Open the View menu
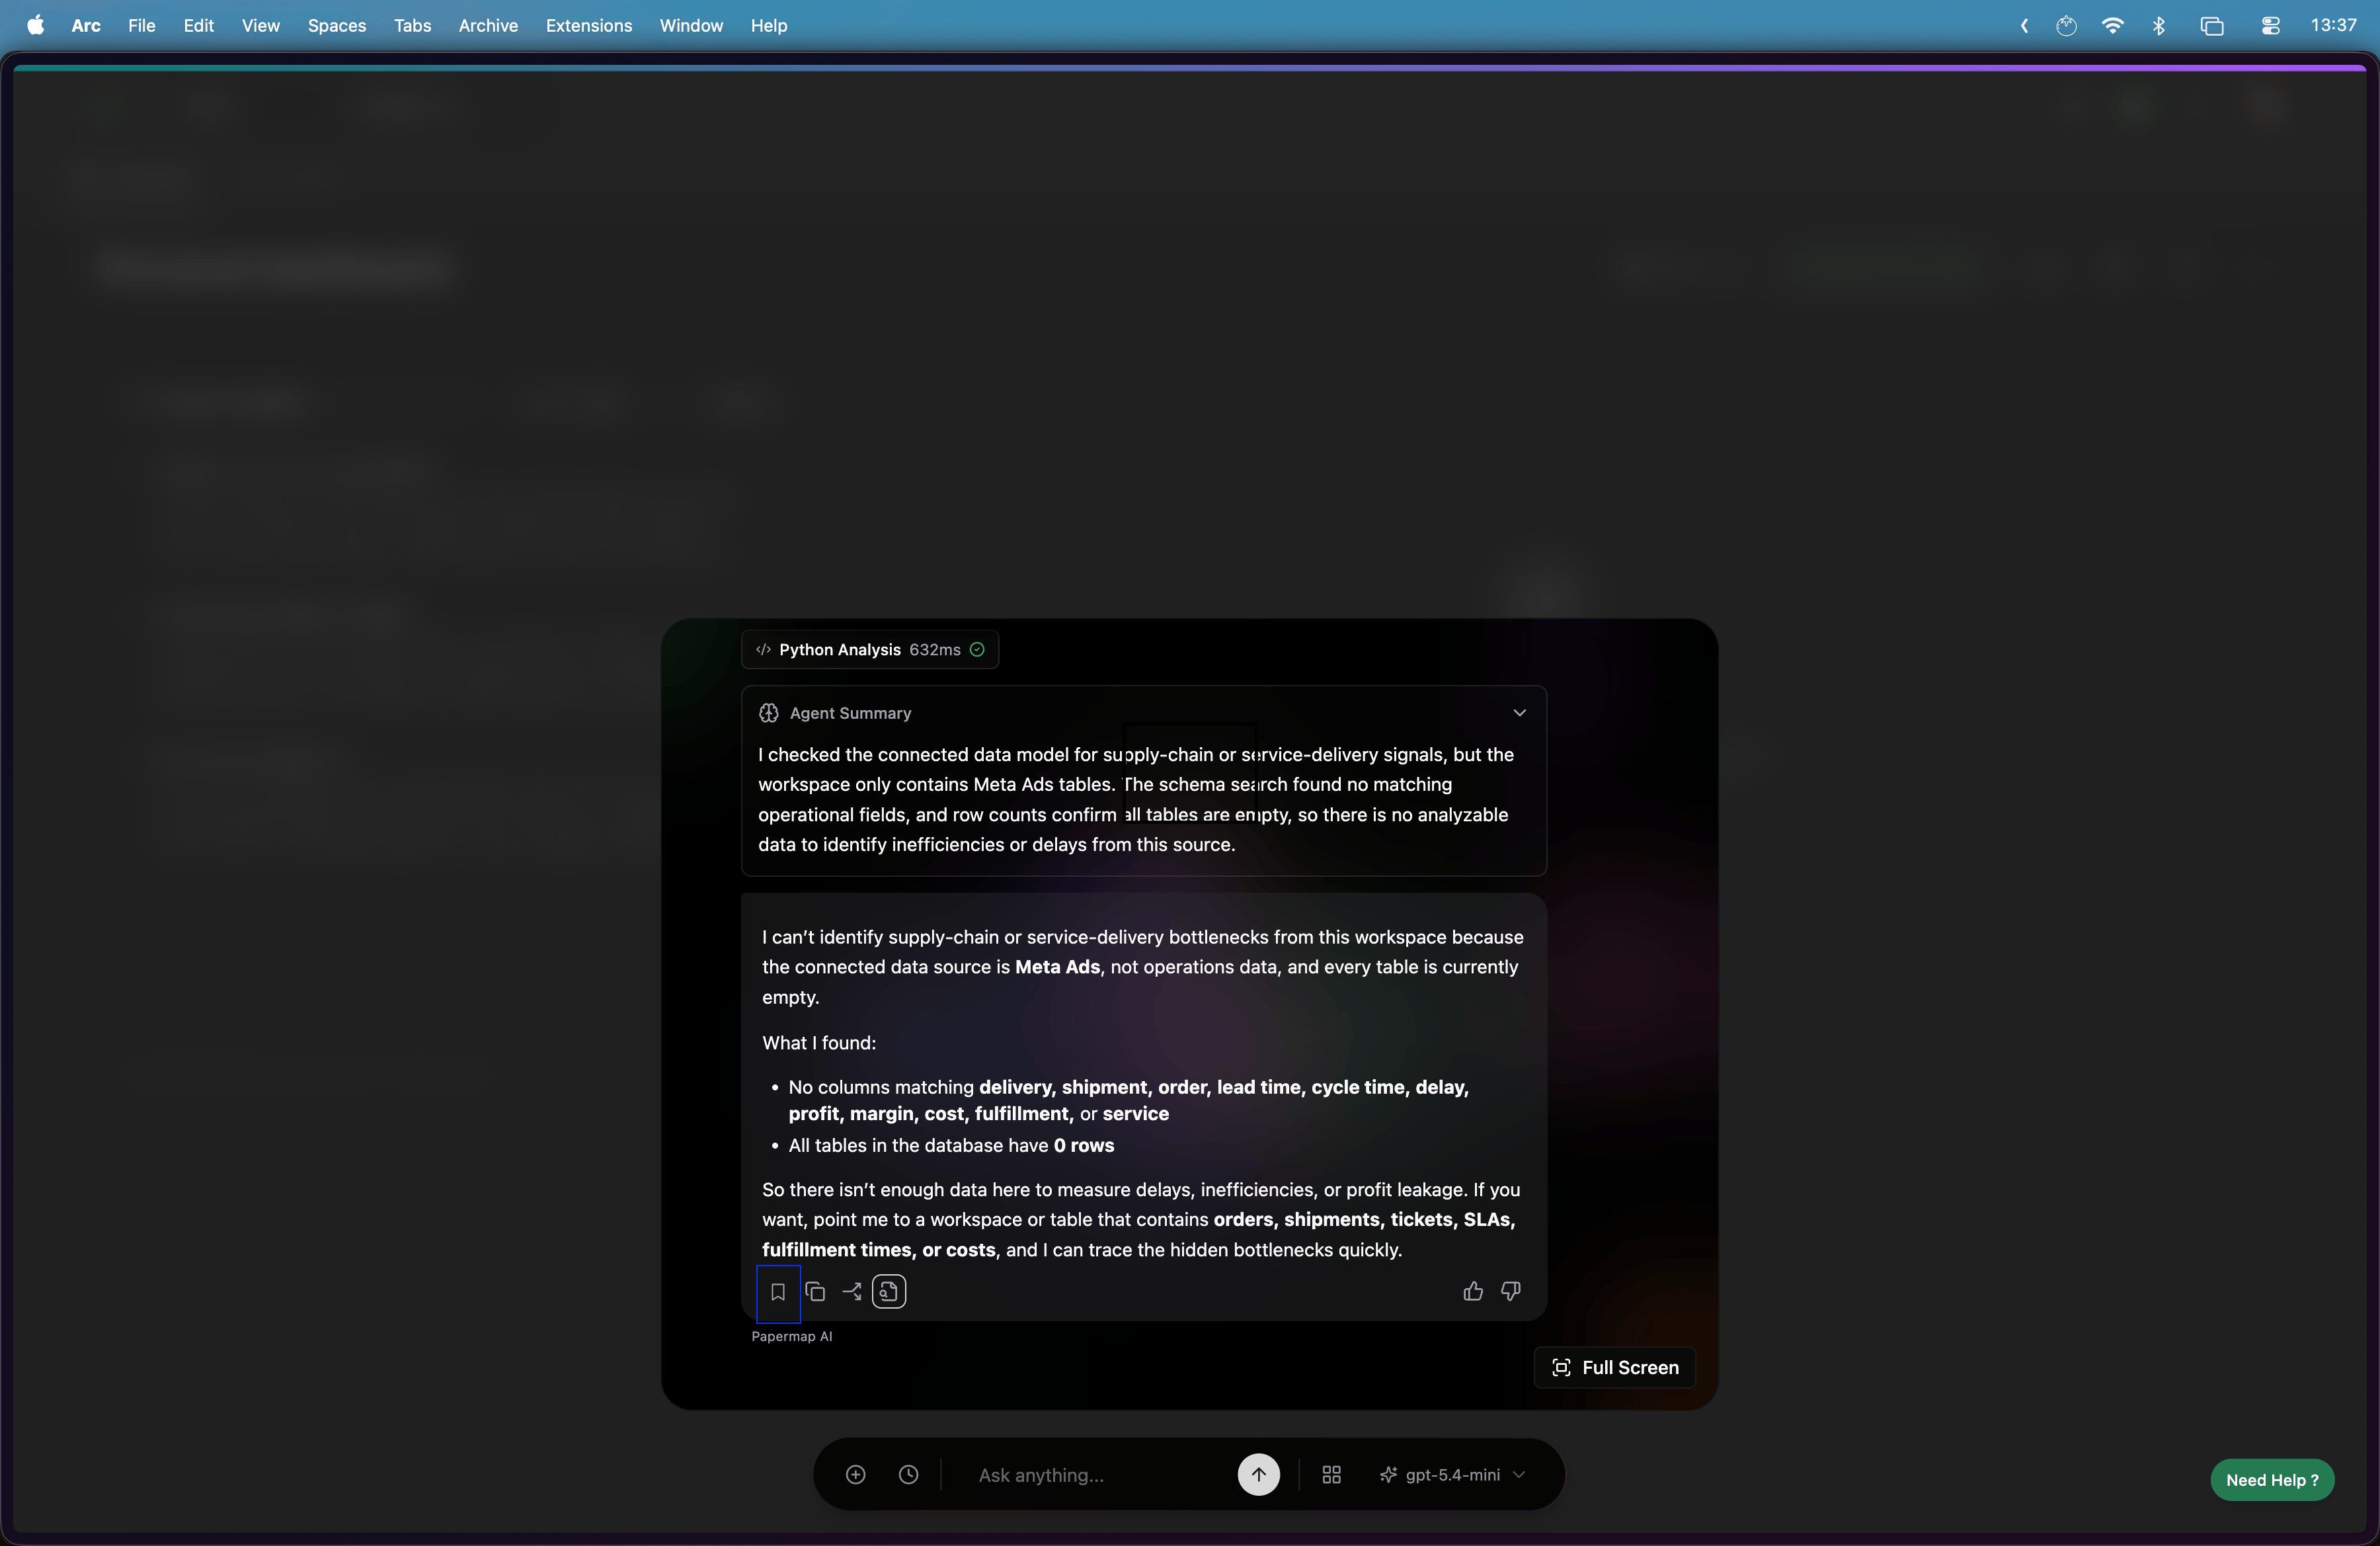2380x1546 pixels. coord(260,25)
